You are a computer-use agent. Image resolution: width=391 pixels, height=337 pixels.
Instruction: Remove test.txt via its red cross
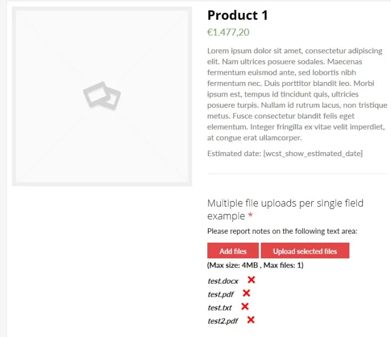click(x=244, y=307)
